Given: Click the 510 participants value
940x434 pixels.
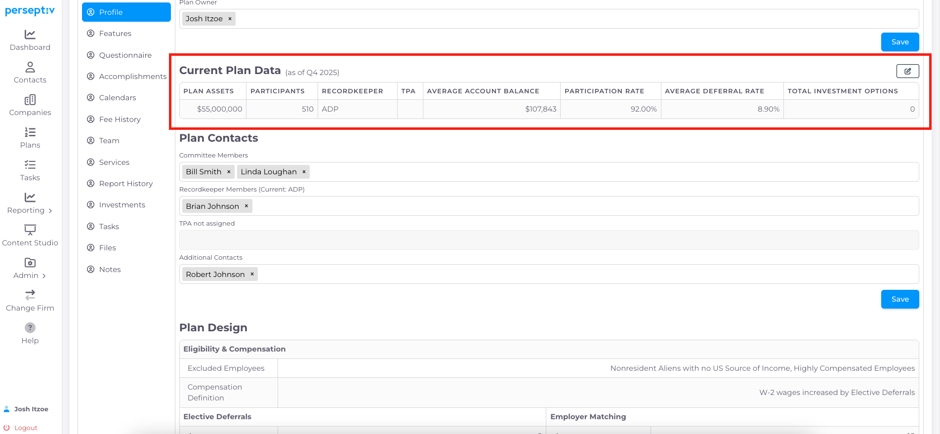Looking at the screenshot, I should tap(308, 109).
